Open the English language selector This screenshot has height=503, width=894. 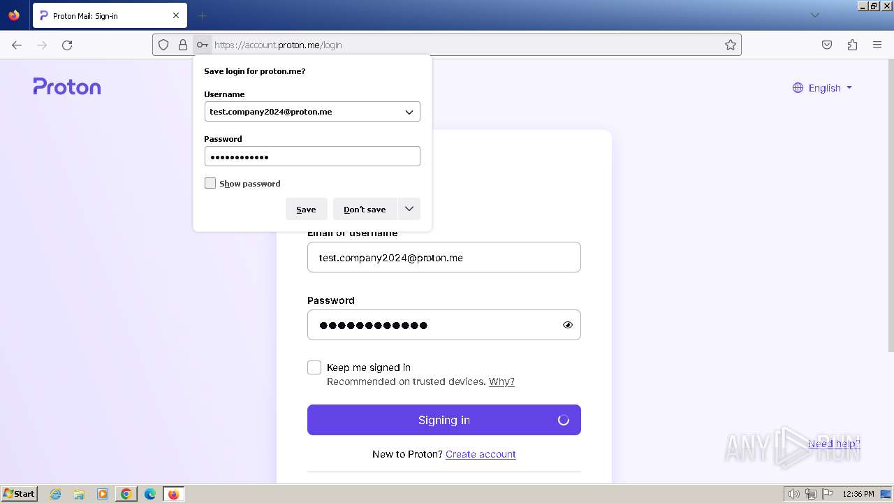tap(823, 88)
